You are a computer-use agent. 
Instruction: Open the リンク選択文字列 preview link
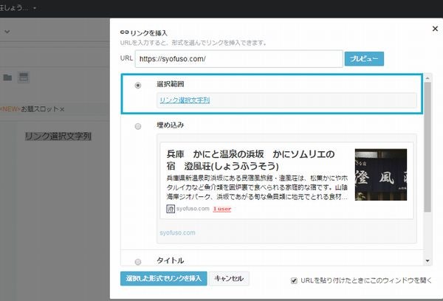point(185,100)
